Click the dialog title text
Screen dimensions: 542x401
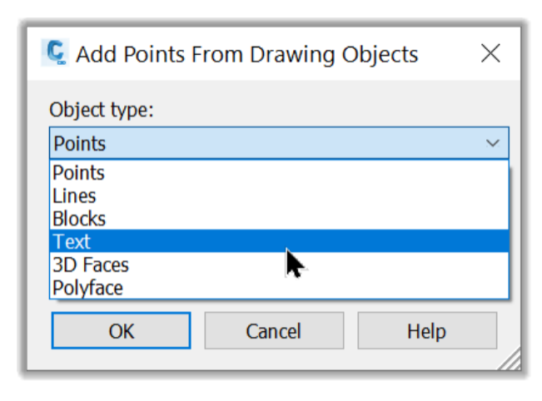pyautogui.click(x=246, y=55)
